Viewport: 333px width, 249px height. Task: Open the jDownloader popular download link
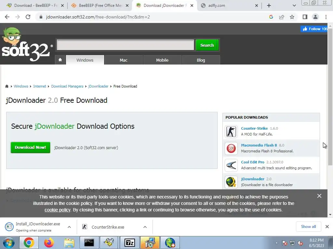tap(252, 179)
